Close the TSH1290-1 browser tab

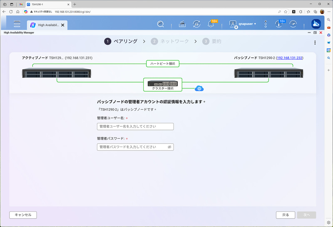pyautogui.click(x=68, y=4)
